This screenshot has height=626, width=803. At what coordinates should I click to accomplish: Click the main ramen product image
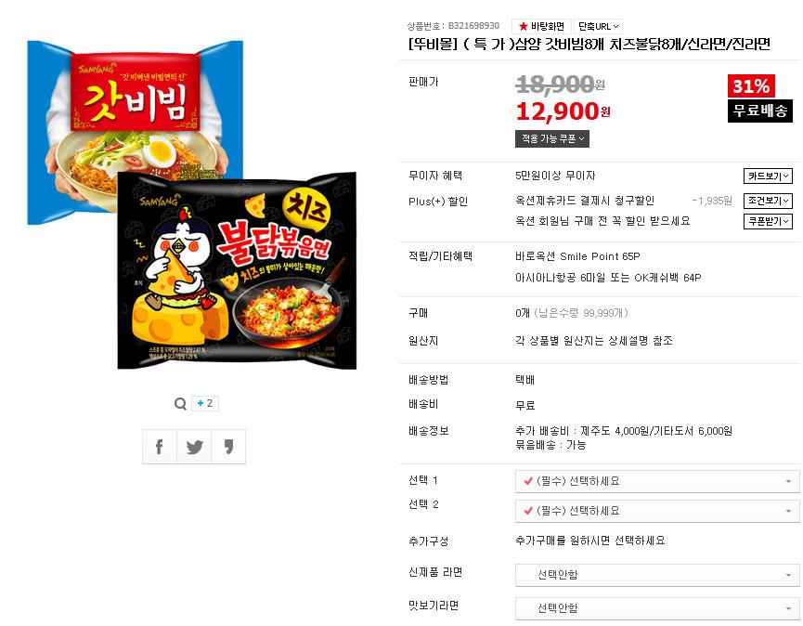tap(192, 205)
